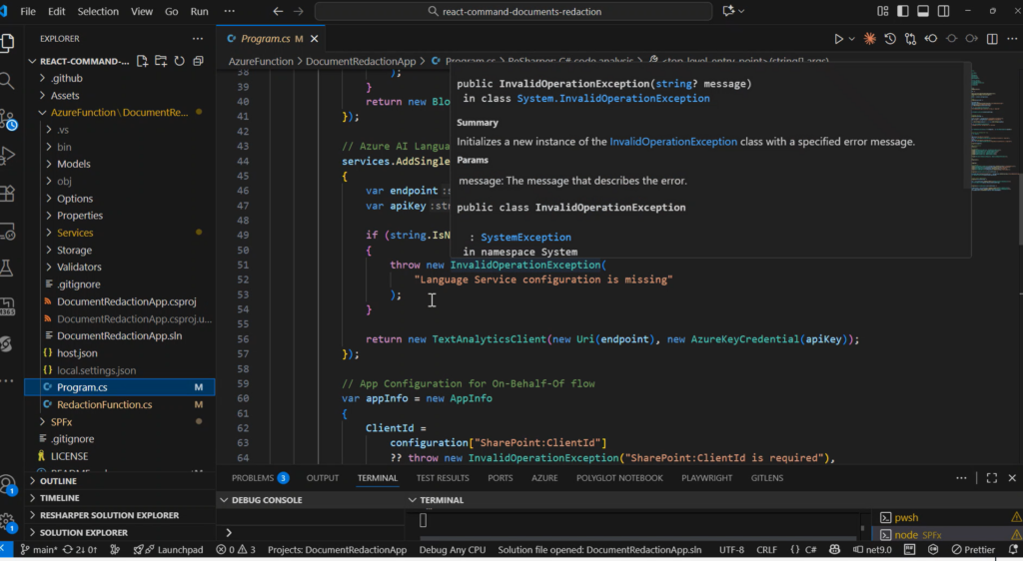
Task: Click the InvalidOperationException link in summary
Action: coord(673,142)
